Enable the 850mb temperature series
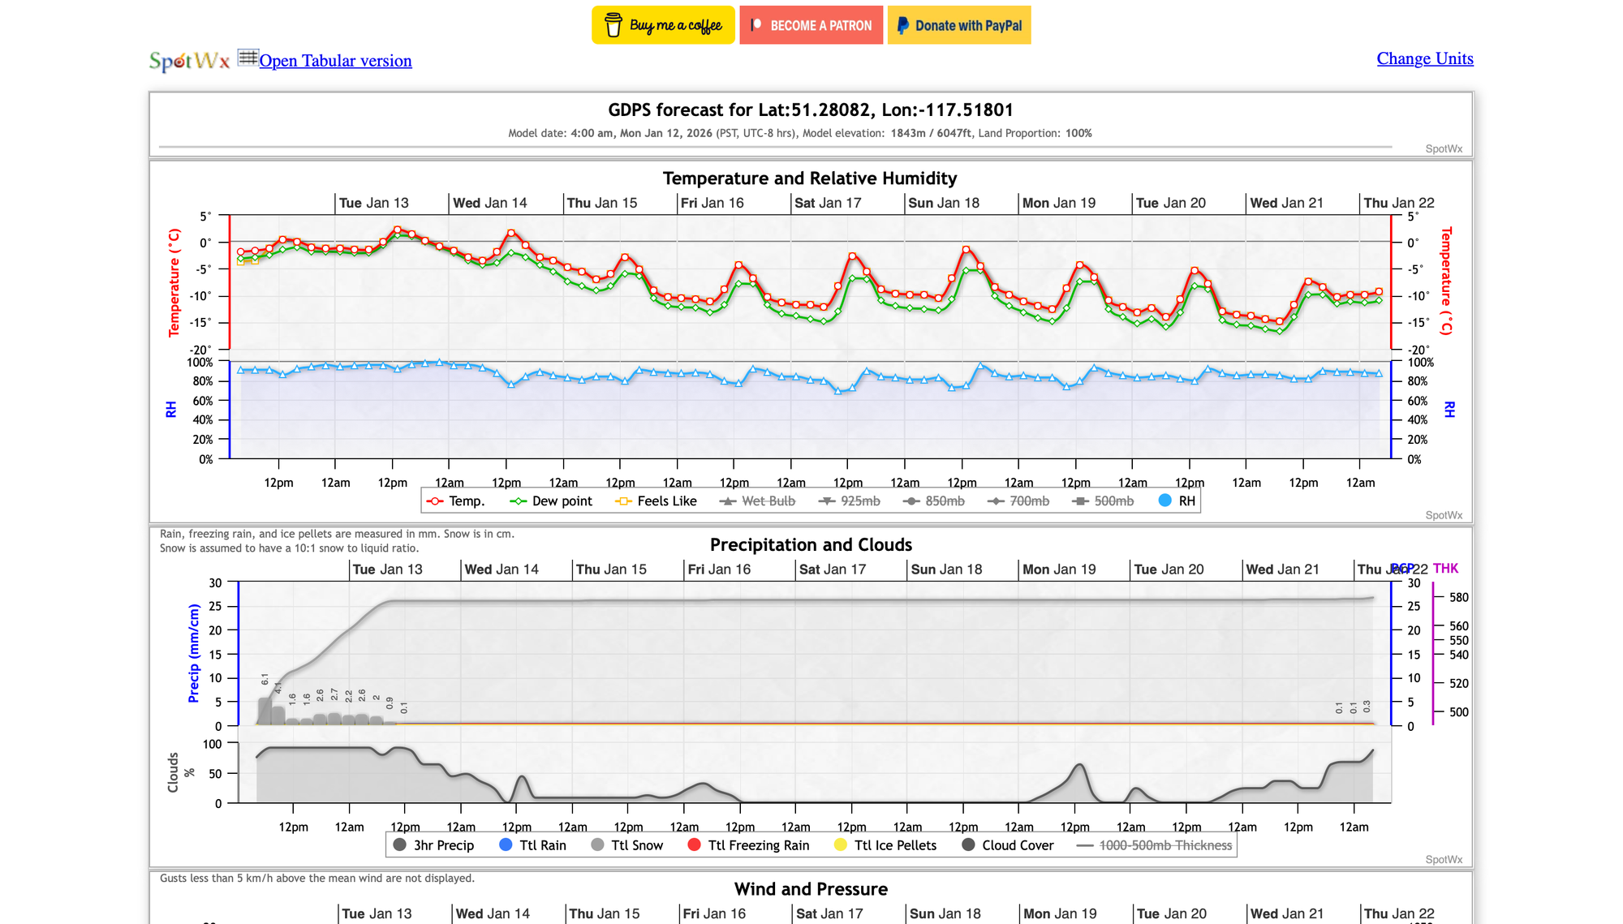1623x924 pixels. point(944,501)
